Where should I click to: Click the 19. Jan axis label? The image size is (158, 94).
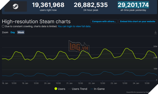click(25, 83)
